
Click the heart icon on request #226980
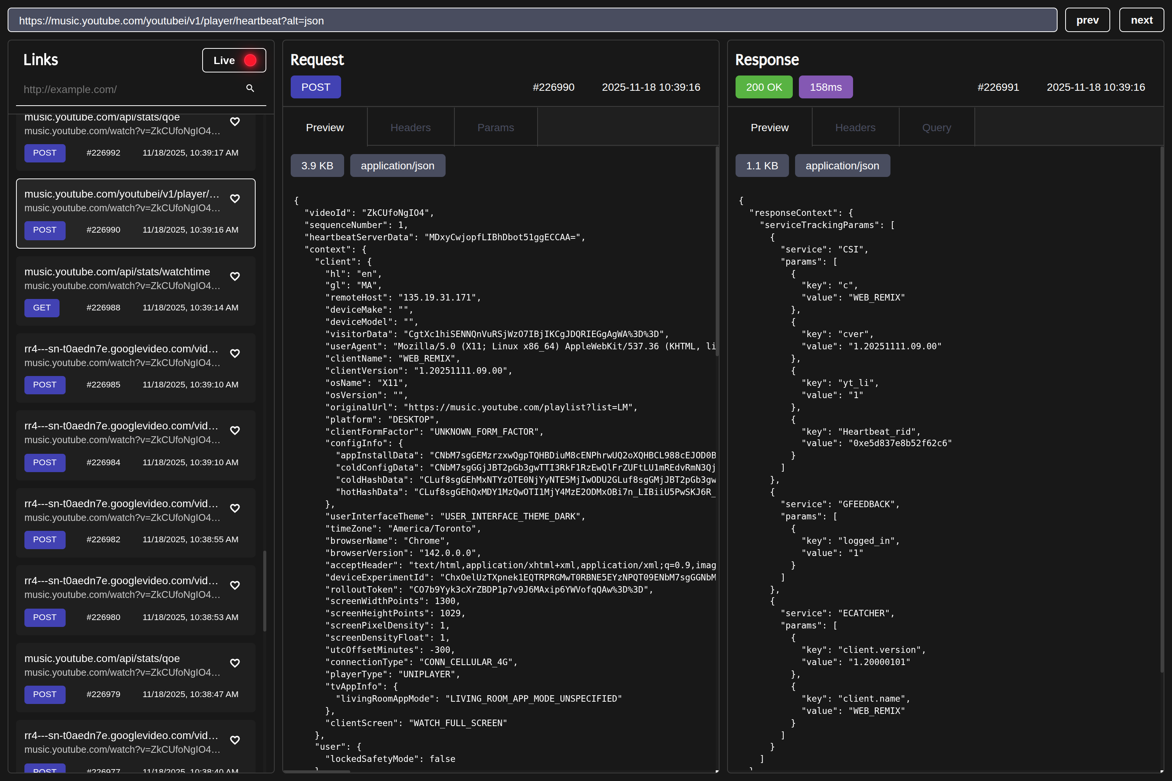point(235,585)
